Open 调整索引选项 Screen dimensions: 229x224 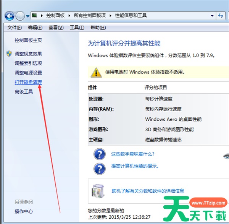28,63
